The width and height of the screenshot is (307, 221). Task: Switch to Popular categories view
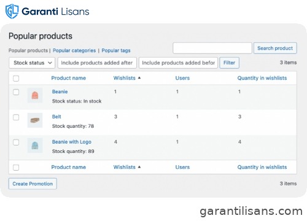[74, 50]
